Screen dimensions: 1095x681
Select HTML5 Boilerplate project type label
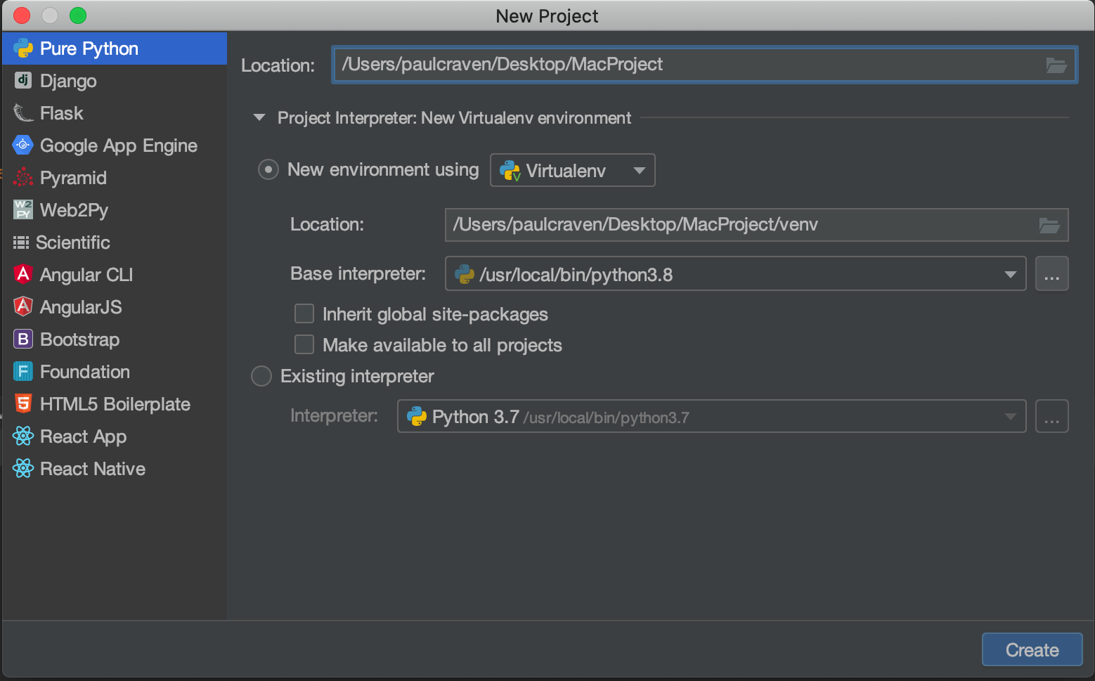[115, 404]
